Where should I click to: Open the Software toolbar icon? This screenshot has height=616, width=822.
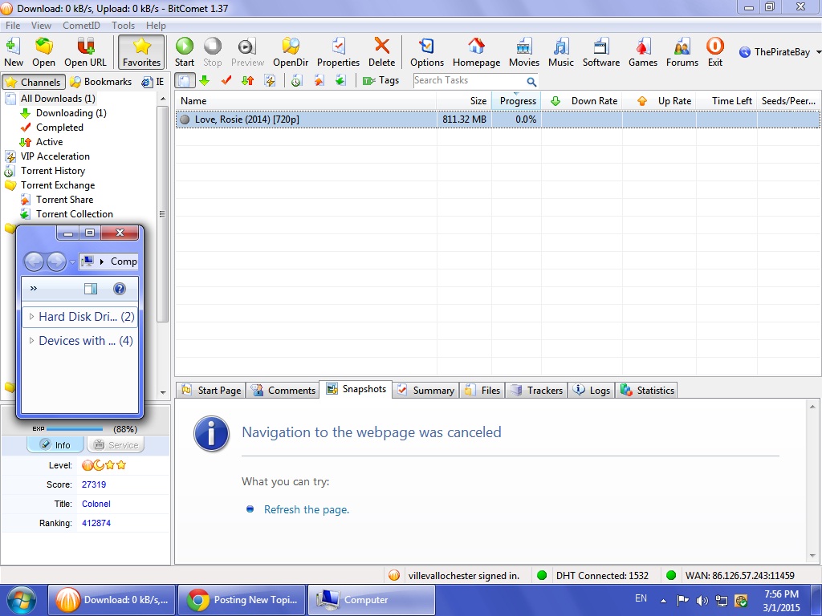click(601, 52)
